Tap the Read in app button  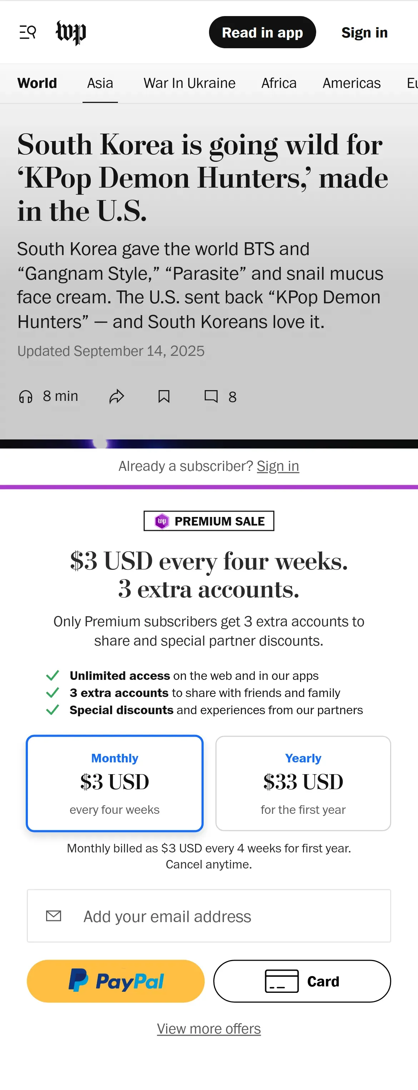coord(262,32)
